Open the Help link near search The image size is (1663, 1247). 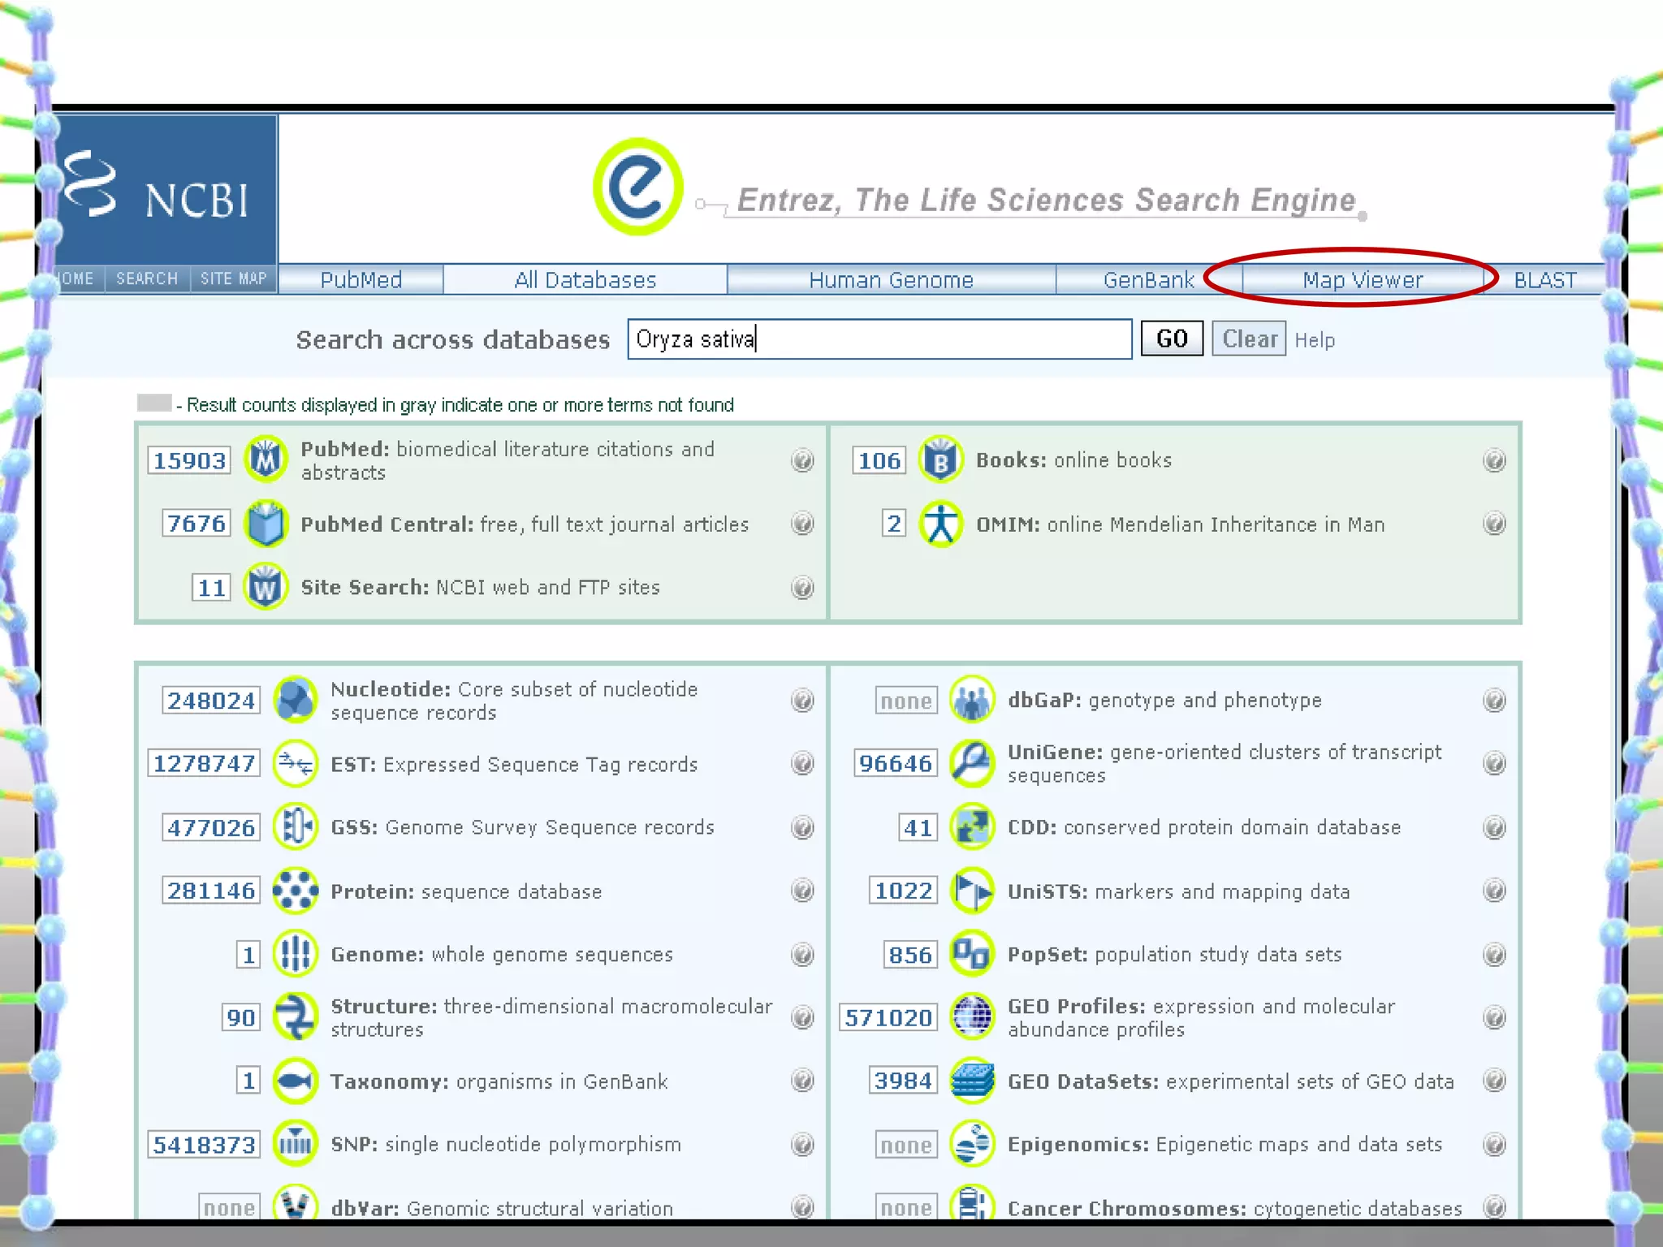click(1314, 340)
